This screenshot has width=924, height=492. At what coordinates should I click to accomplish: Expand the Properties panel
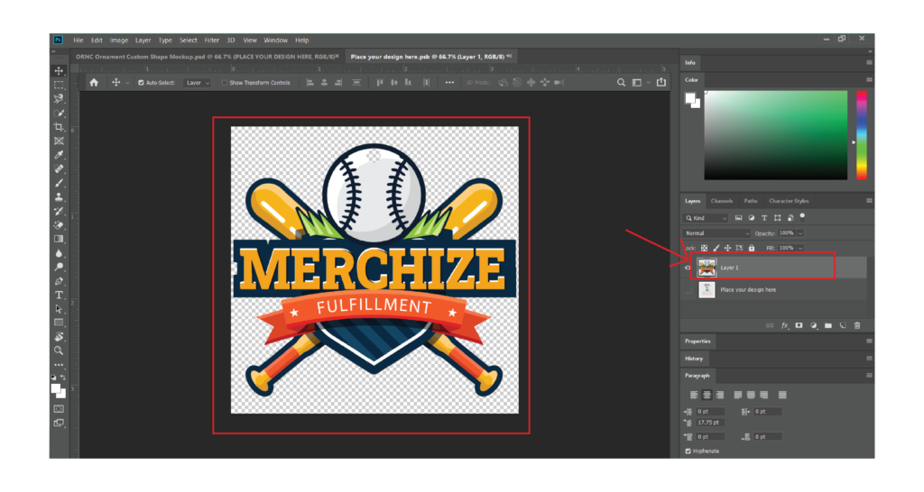[698, 342]
